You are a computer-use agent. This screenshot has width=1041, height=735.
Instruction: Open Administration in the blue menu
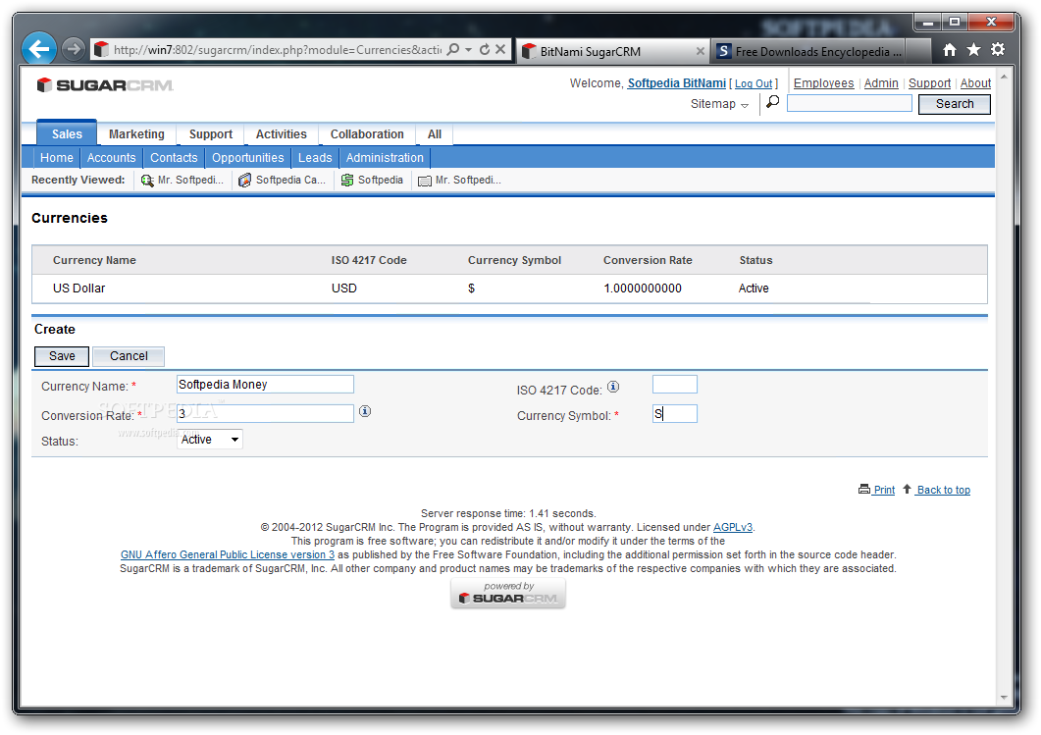[x=385, y=157]
